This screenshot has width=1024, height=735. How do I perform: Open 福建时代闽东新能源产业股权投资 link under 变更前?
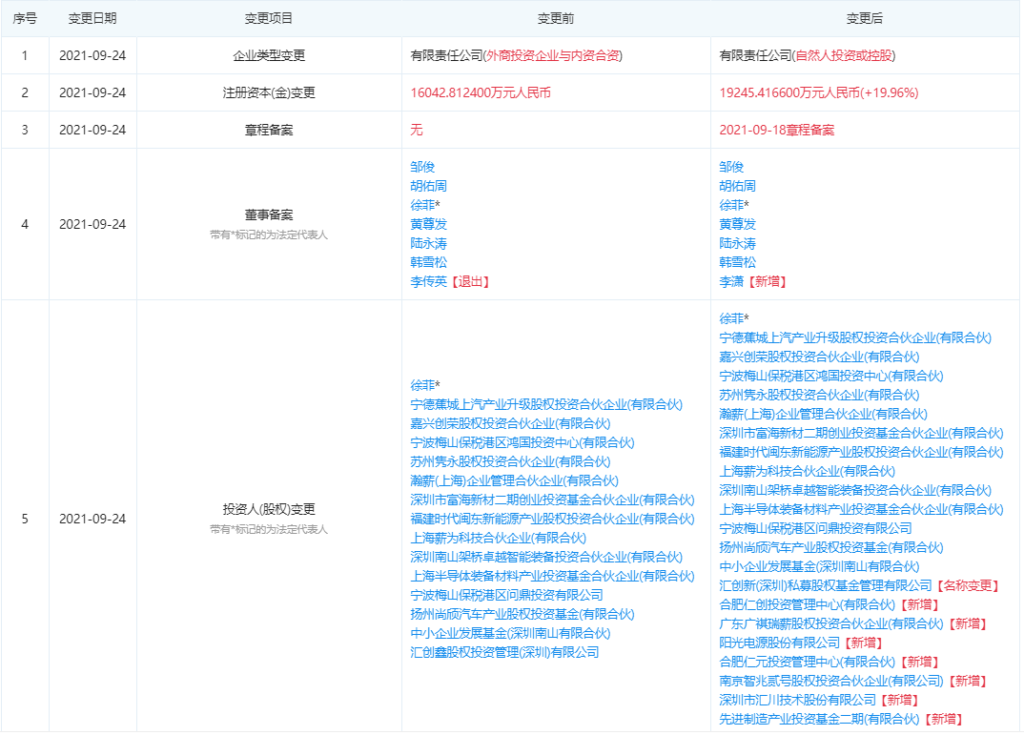552,519
